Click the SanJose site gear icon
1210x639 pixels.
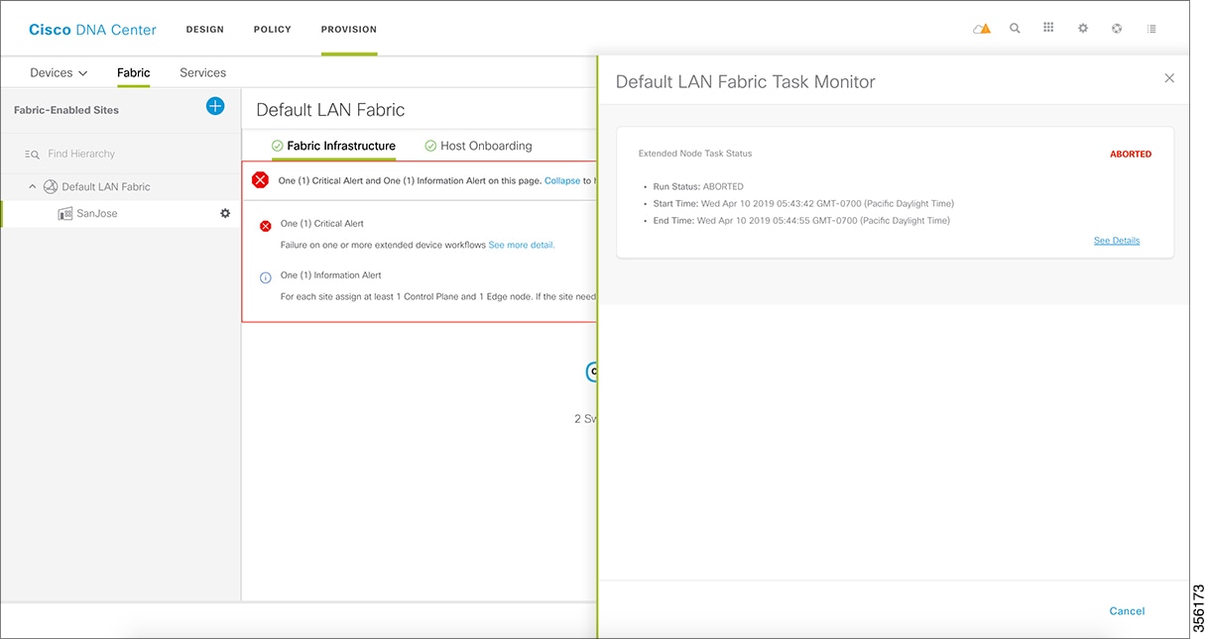click(x=225, y=213)
